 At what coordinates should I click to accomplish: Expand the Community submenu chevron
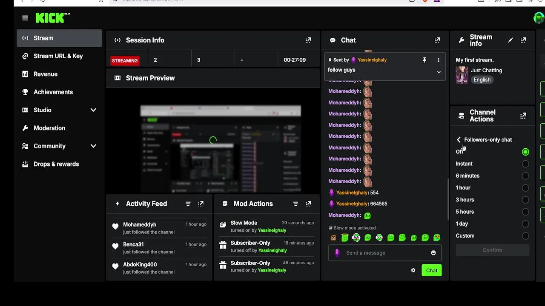(x=93, y=146)
